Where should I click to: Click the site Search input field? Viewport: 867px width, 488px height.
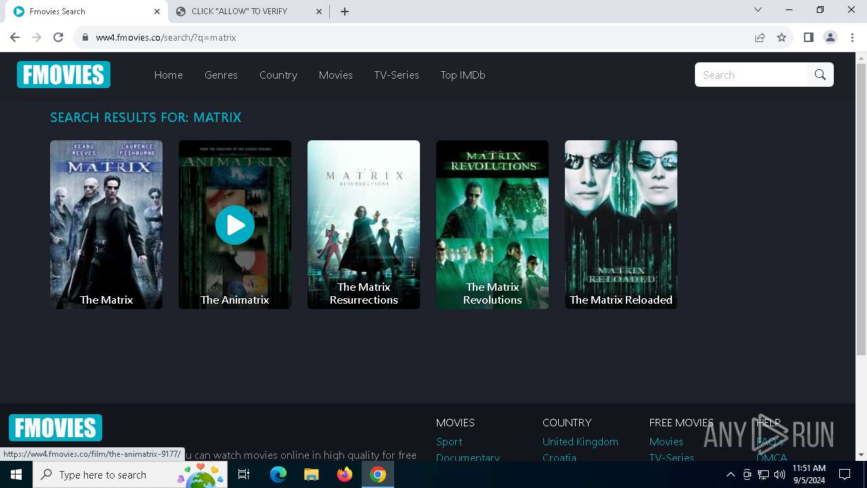coord(751,75)
